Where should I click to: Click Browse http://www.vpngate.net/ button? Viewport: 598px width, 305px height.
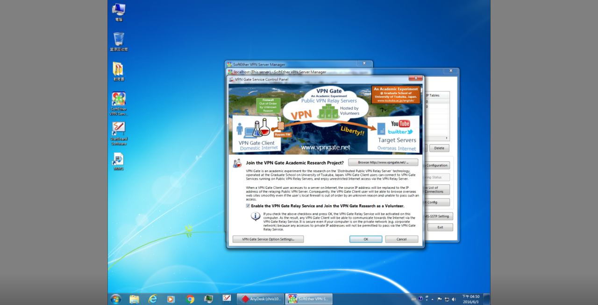click(383, 162)
